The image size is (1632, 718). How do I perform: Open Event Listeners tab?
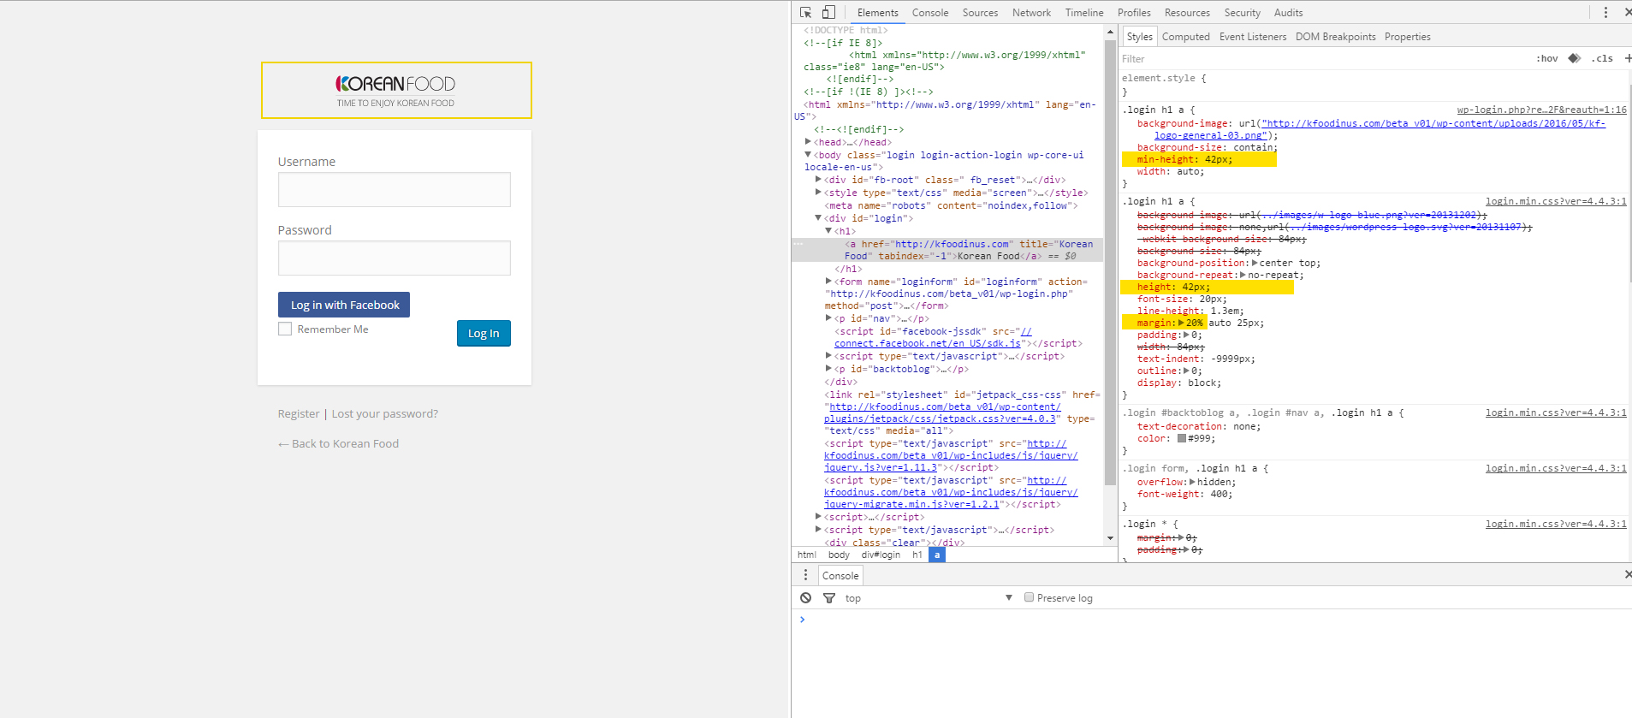coord(1253,37)
